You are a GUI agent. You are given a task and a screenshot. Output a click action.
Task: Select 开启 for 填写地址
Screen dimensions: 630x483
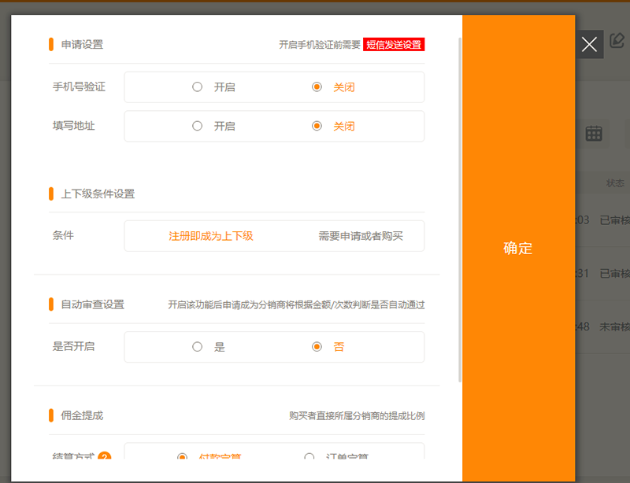[x=198, y=126]
